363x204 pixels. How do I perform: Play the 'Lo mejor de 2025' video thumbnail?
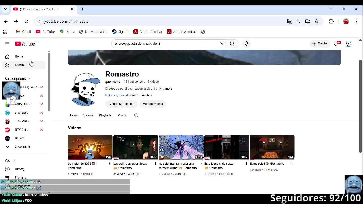[x=90, y=147]
